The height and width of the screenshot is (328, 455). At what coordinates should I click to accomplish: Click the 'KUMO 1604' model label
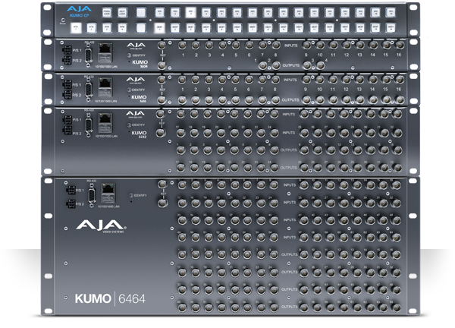click(140, 64)
